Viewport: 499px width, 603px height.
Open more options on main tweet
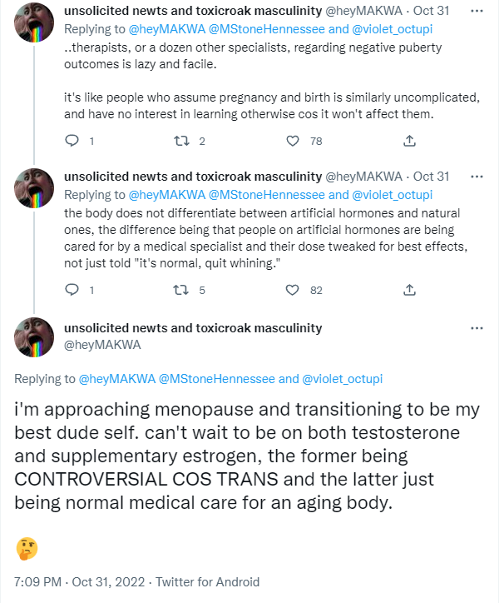(x=477, y=328)
